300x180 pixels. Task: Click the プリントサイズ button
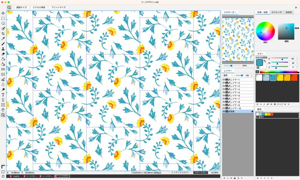point(59,7)
